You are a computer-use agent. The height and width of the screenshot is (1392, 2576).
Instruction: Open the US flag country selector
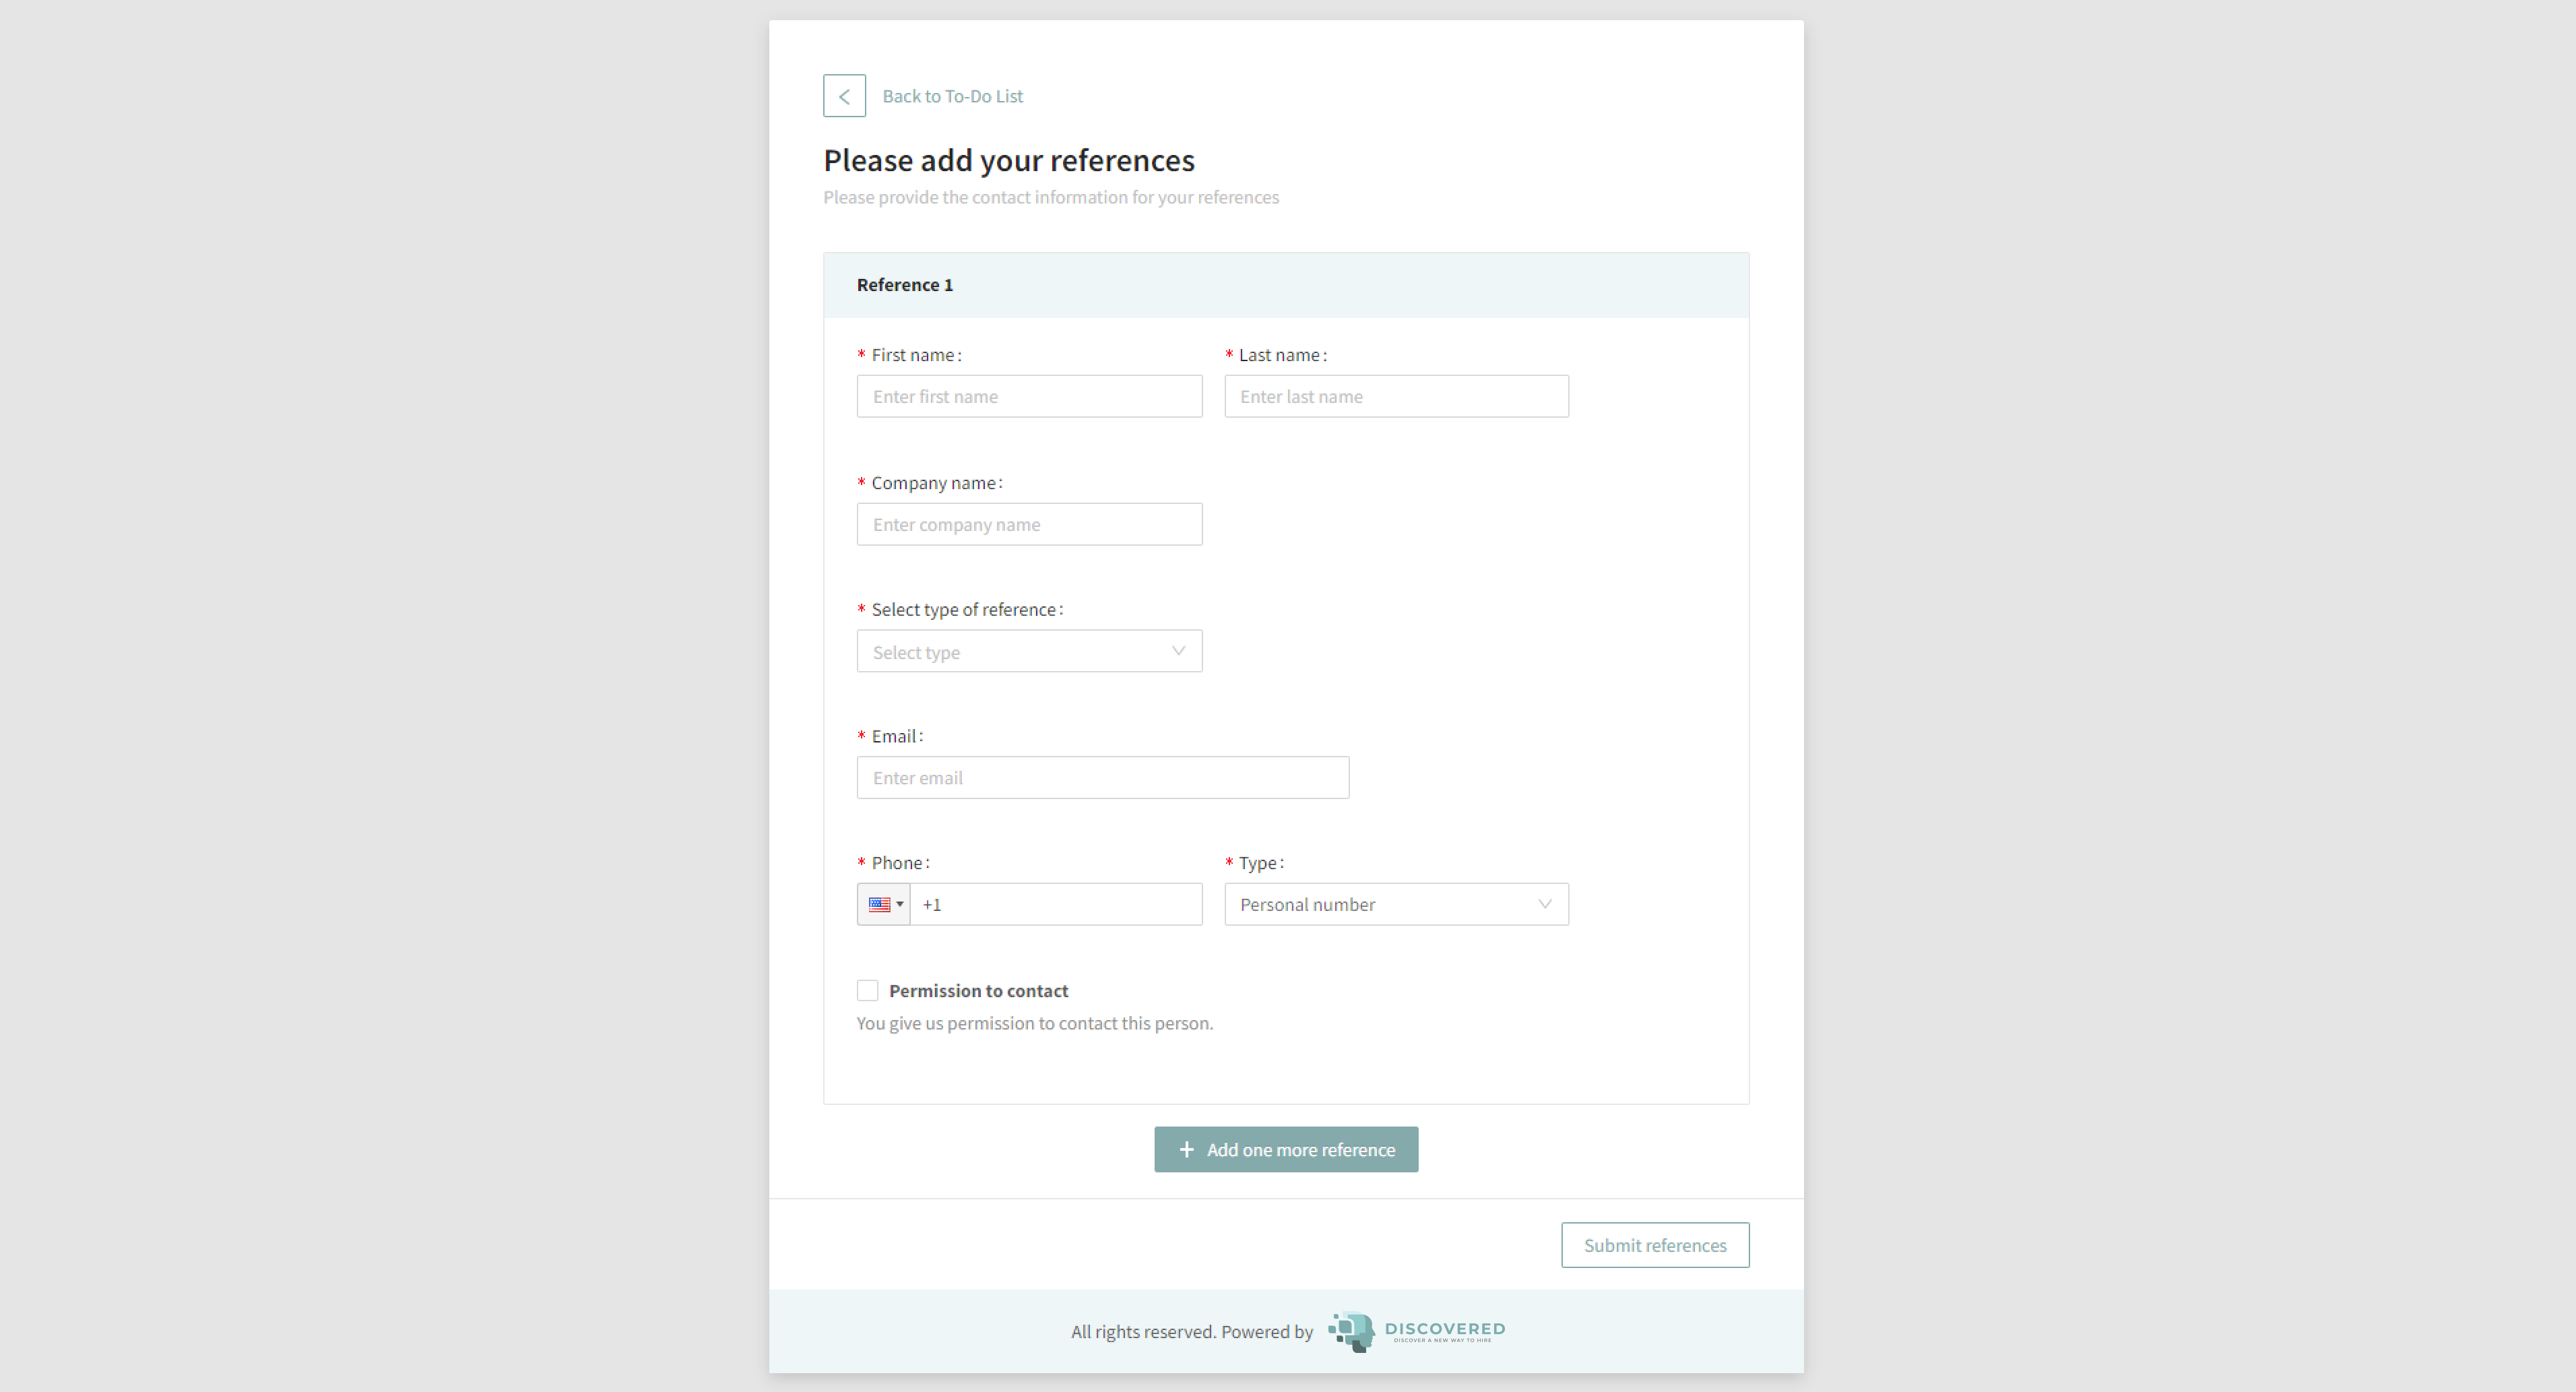pyautogui.click(x=884, y=904)
